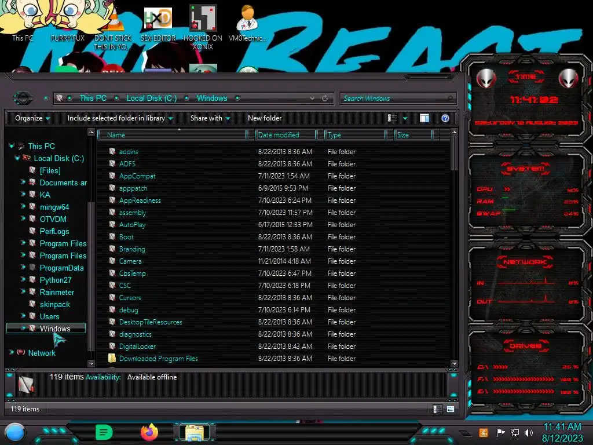This screenshot has height=445, width=593.
Task: Click the change view icon
Action: (x=392, y=118)
